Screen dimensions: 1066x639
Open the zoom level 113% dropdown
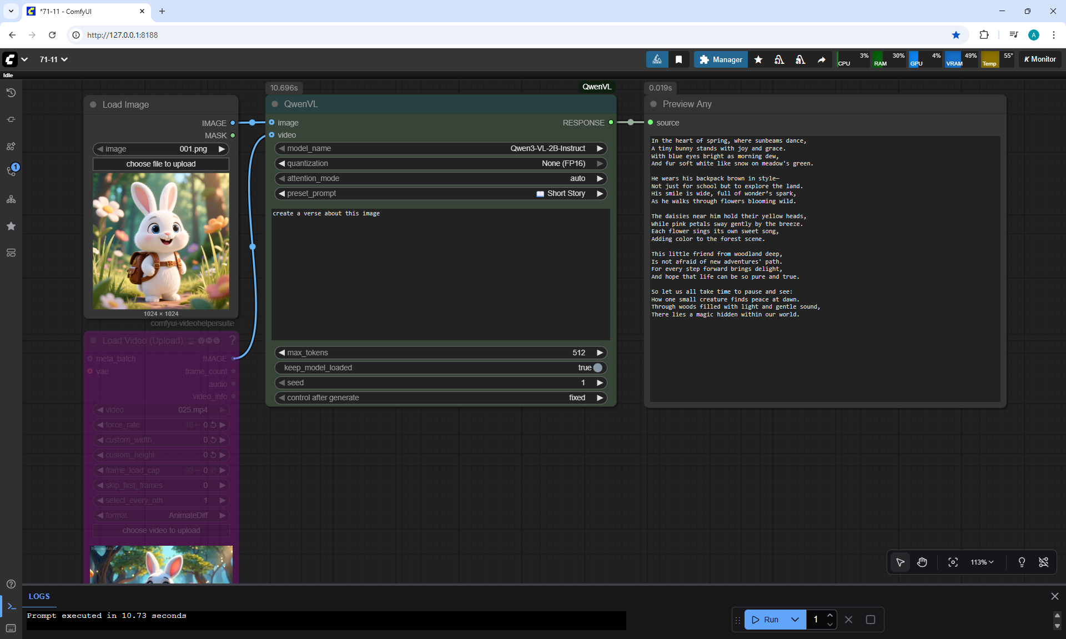982,562
